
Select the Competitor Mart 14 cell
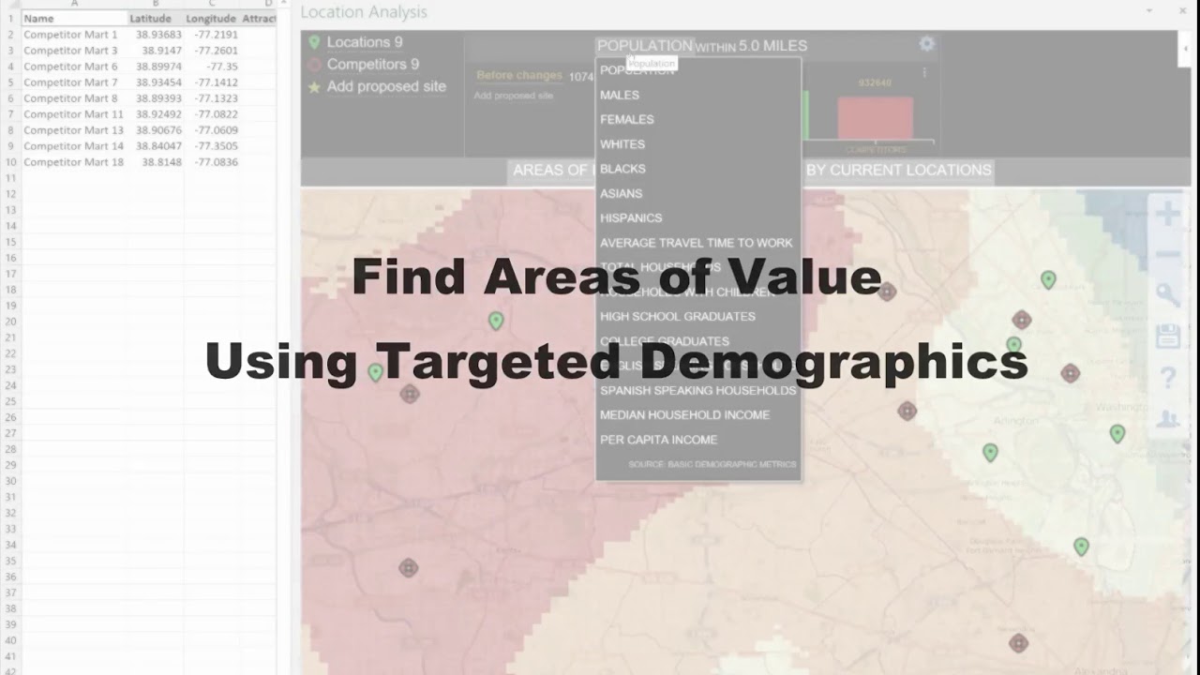[x=74, y=146]
